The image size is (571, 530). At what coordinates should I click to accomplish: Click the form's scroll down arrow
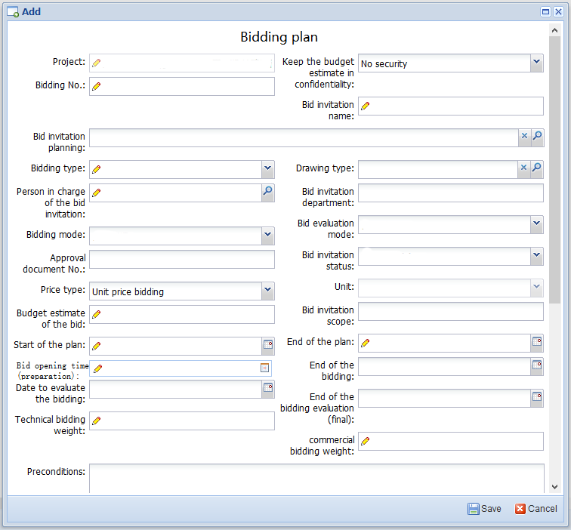click(555, 488)
